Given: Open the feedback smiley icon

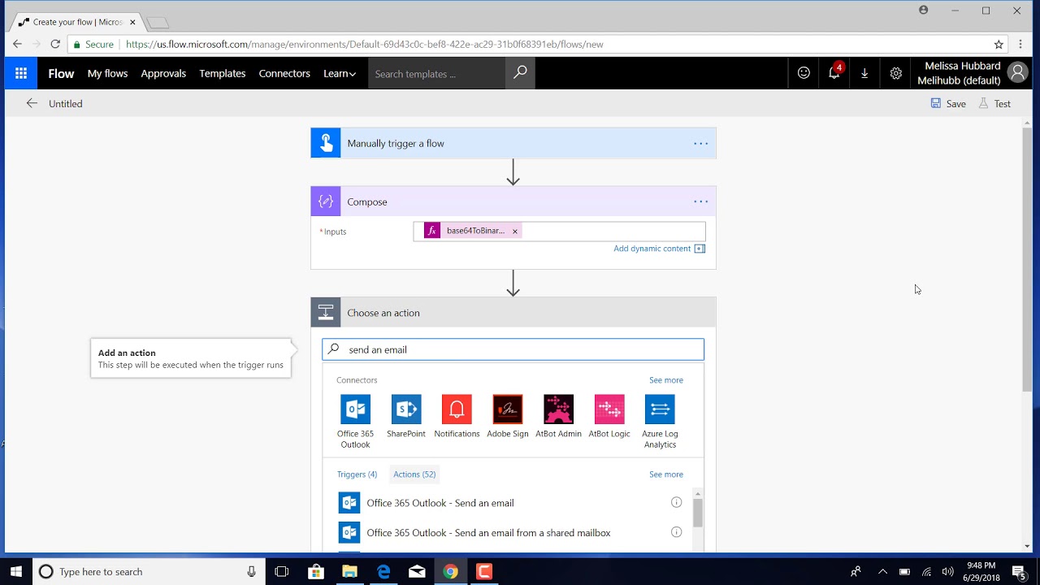Looking at the screenshot, I should [x=804, y=73].
